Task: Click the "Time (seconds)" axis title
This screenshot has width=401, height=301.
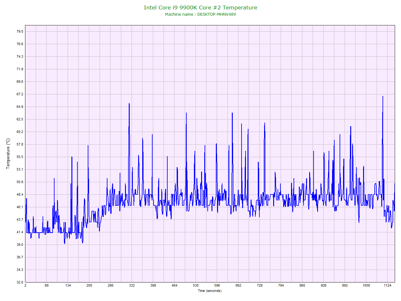Action: [x=210, y=291]
